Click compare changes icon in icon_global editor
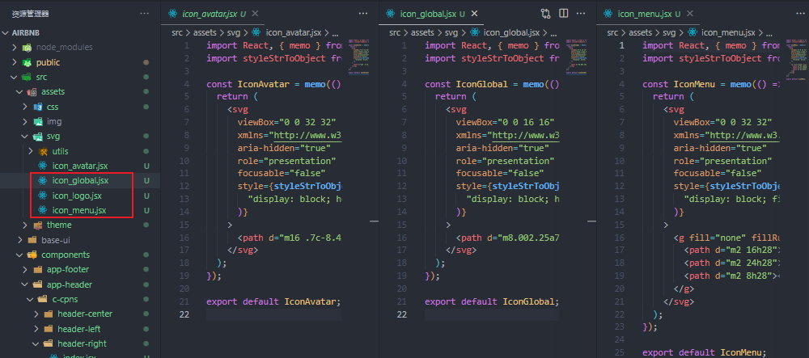This screenshot has height=358, width=809. (545, 14)
